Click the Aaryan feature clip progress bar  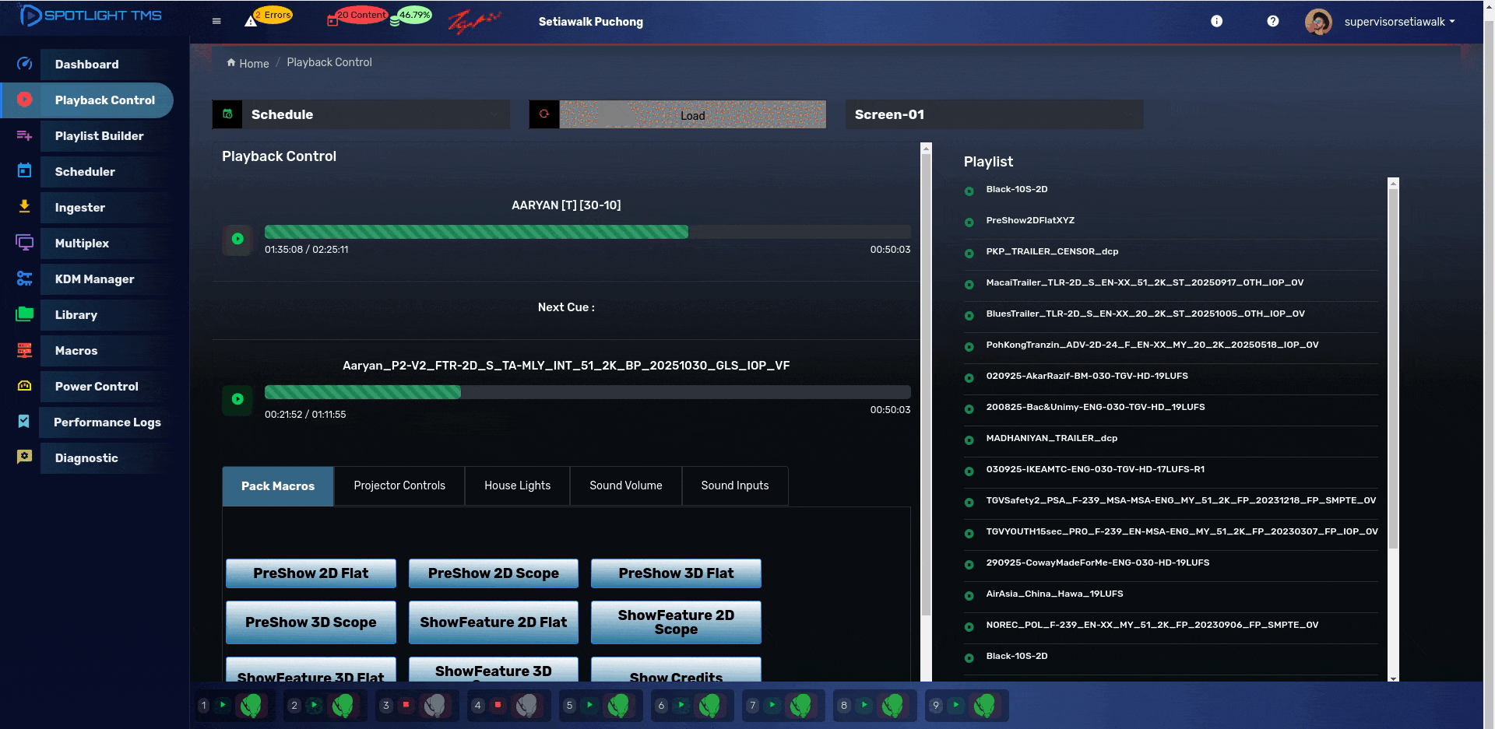[587, 392]
